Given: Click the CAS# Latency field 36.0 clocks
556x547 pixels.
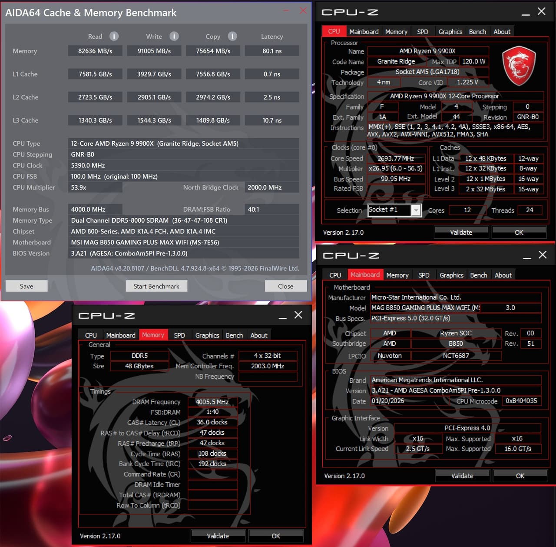Looking at the screenshot, I should coord(212,422).
